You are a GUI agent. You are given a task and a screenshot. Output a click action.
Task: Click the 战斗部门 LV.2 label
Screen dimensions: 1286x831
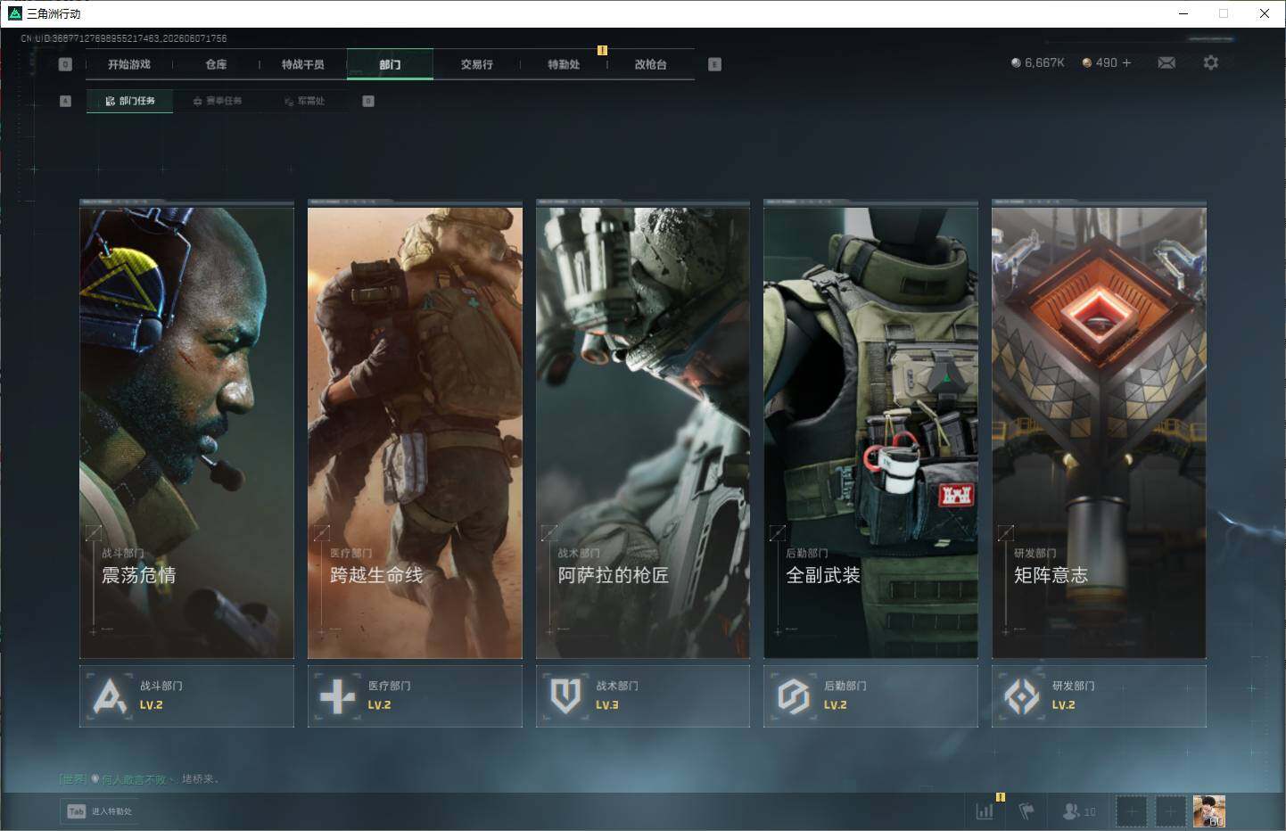161,695
